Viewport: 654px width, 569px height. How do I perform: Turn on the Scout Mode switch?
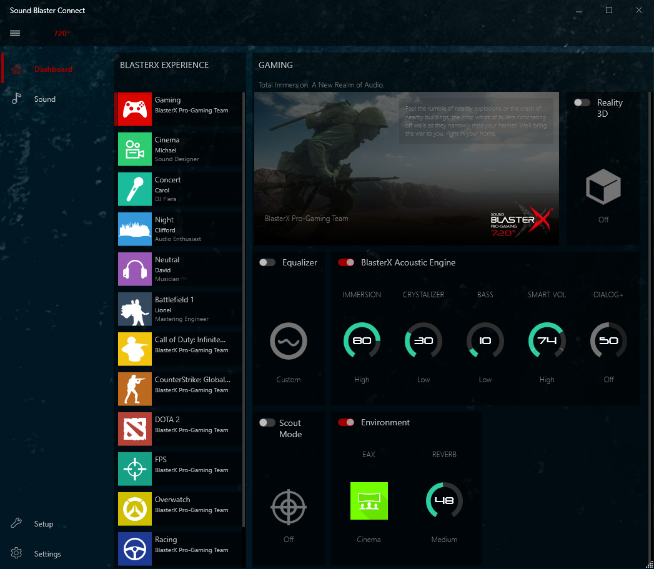[x=267, y=423]
